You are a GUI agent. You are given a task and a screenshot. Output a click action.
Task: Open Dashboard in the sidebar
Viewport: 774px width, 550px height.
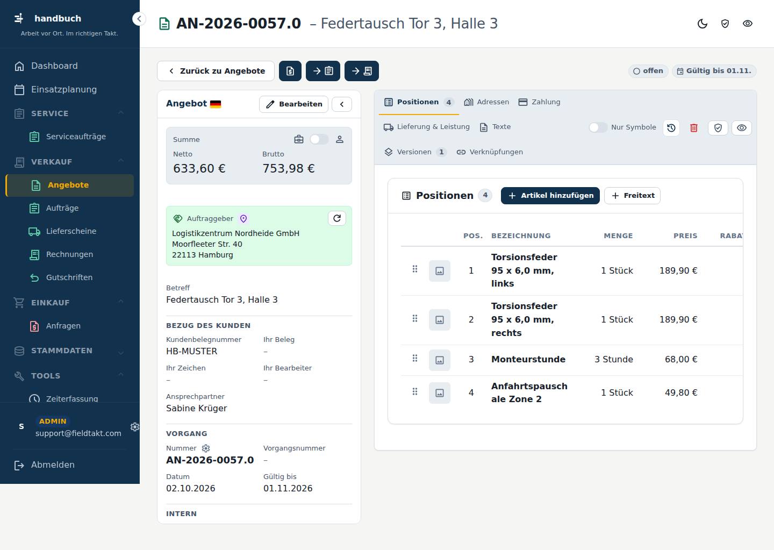tap(70, 66)
